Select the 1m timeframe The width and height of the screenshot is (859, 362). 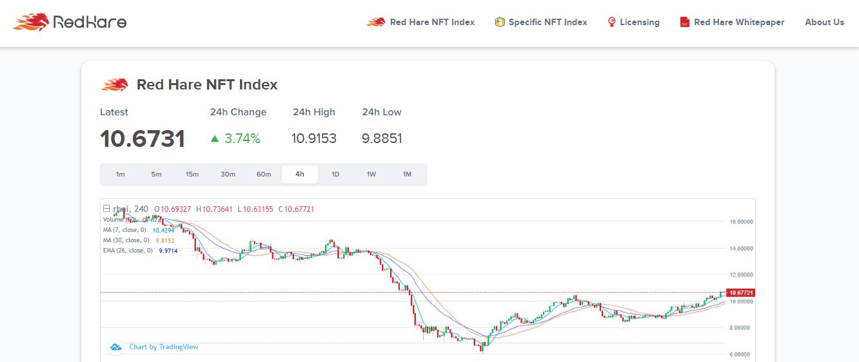click(x=120, y=175)
